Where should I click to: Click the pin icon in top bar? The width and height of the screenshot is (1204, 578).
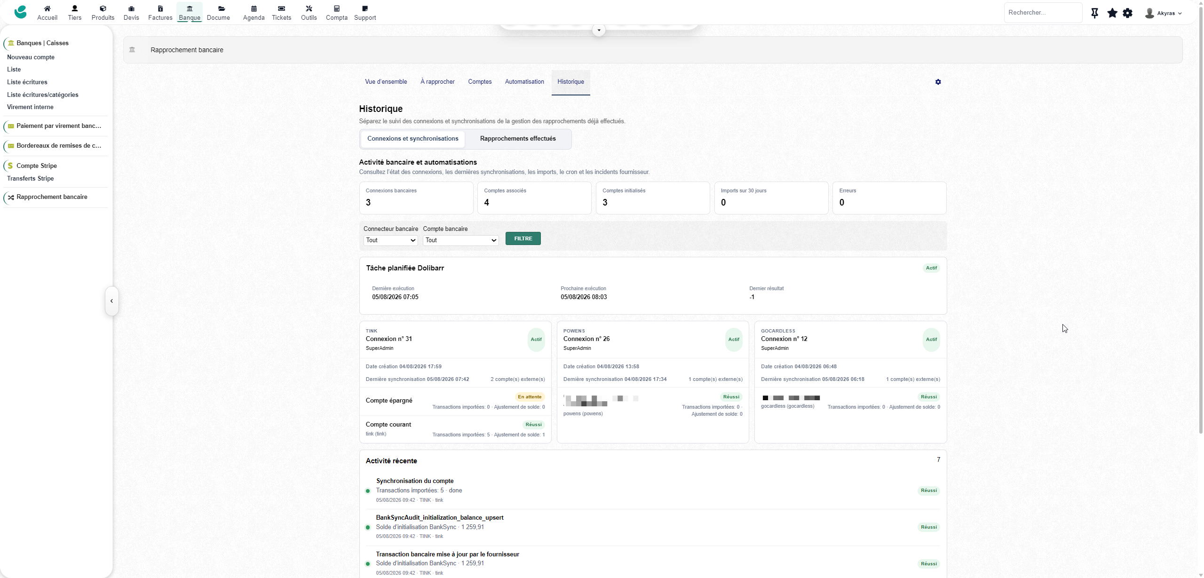click(x=1094, y=13)
